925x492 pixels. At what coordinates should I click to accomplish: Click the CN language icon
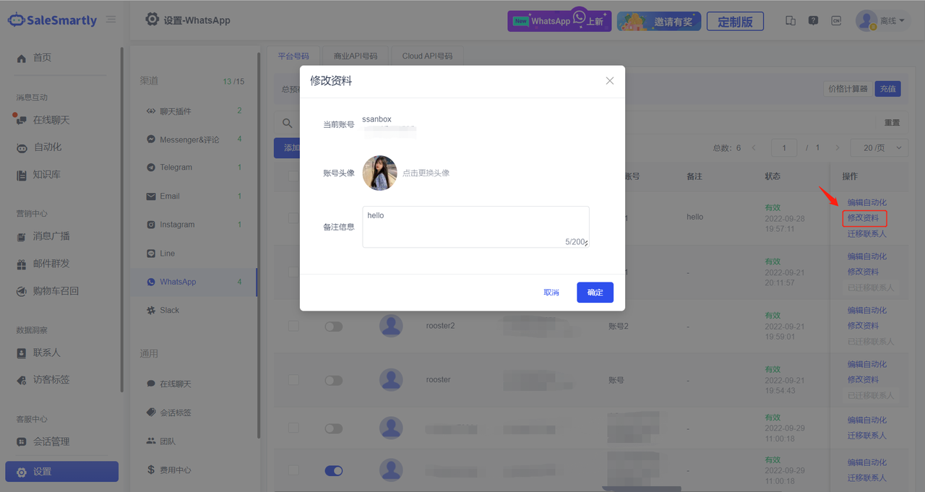pyautogui.click(x=836, y=21)
